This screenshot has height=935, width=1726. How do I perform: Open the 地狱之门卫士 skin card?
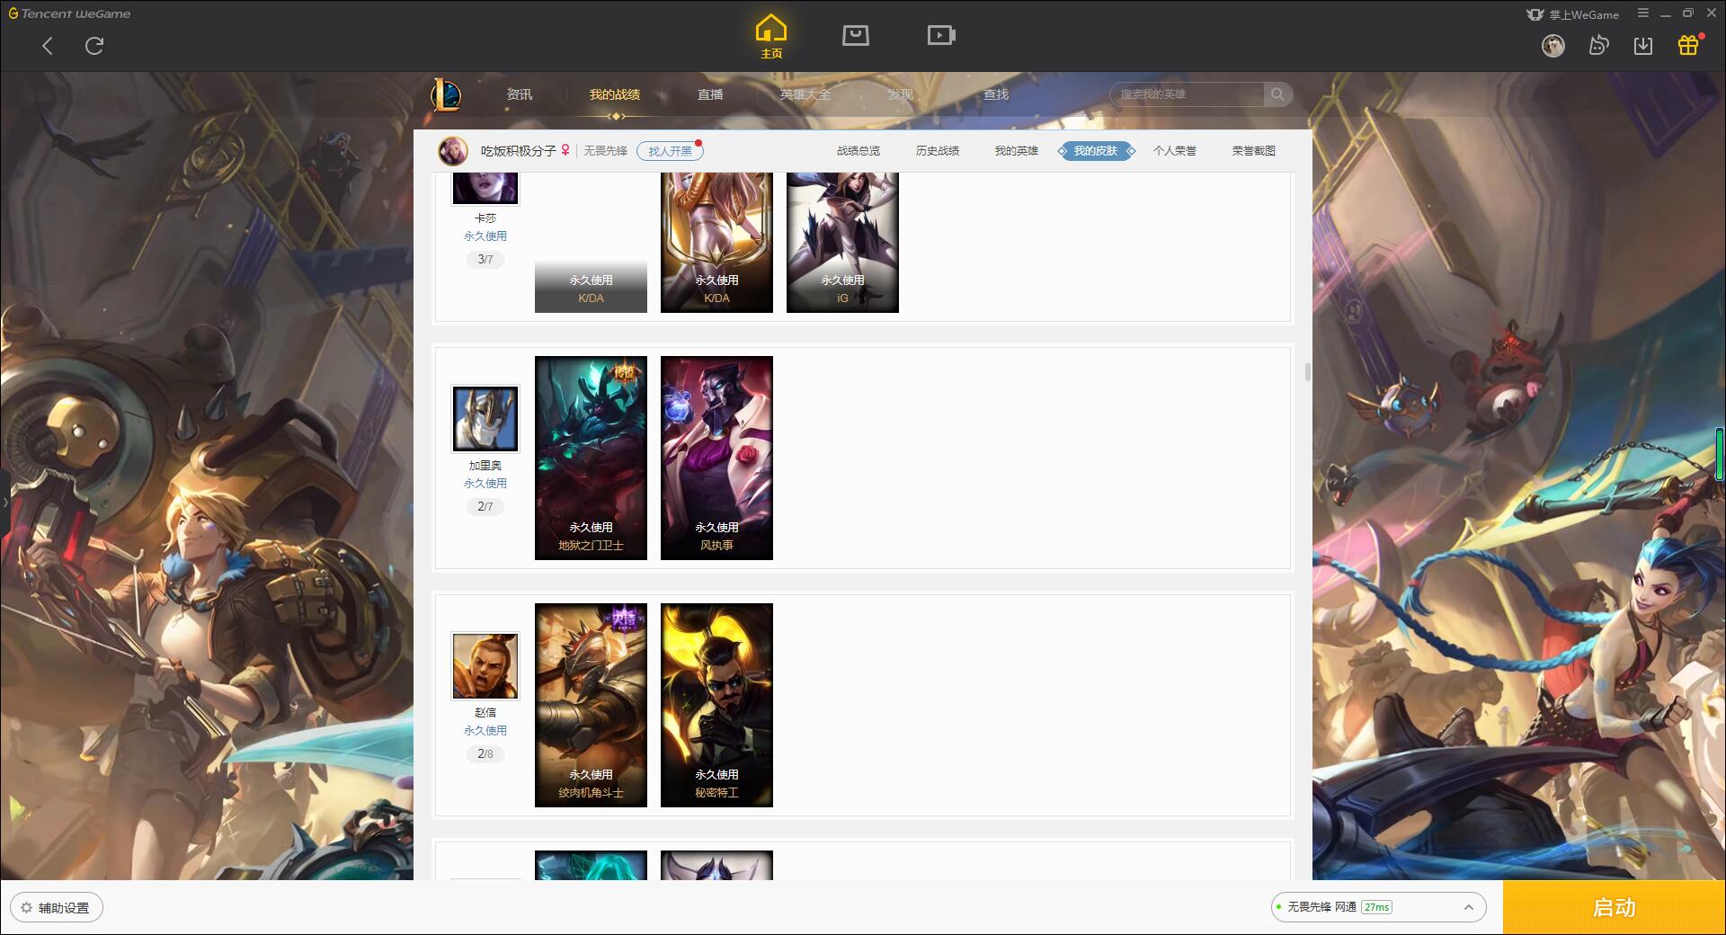(x=591, y=458)
